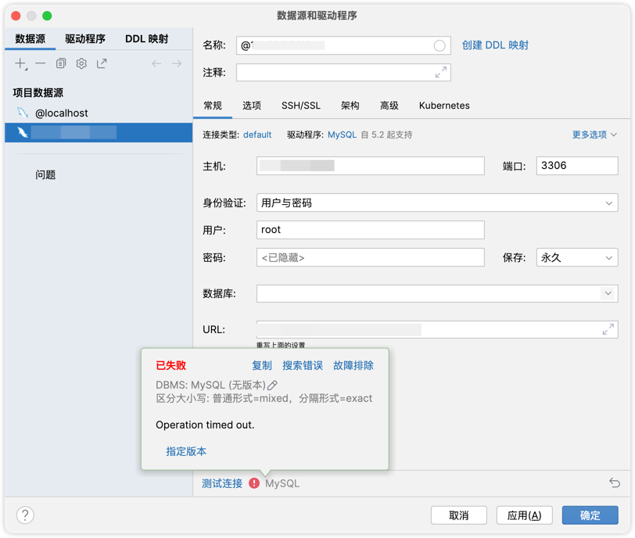This screenshot has width=635, height=538.
Task: Expand the URL field using arrows icon
Action: point(608,330)
